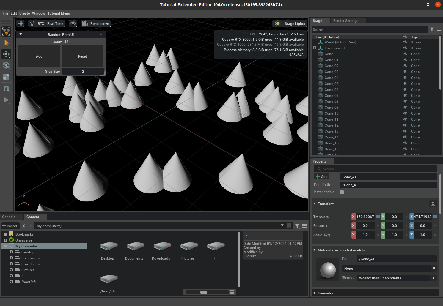
Task: Click the Stage panel filter icon
Action: point(432,29)
